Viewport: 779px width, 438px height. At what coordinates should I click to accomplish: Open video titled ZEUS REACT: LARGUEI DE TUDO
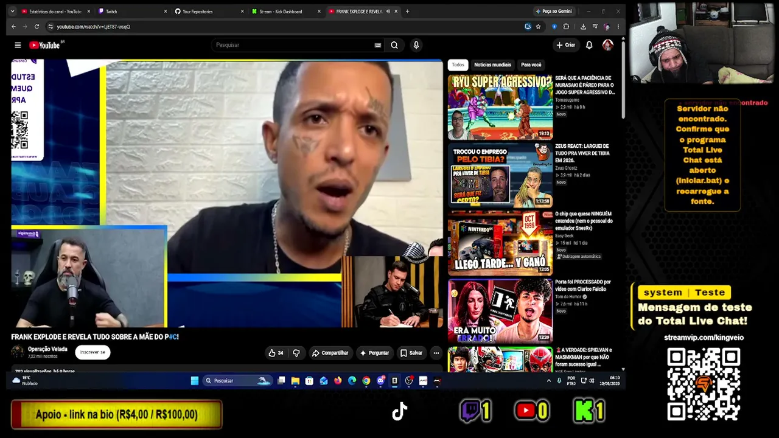[x=582, y=153]
